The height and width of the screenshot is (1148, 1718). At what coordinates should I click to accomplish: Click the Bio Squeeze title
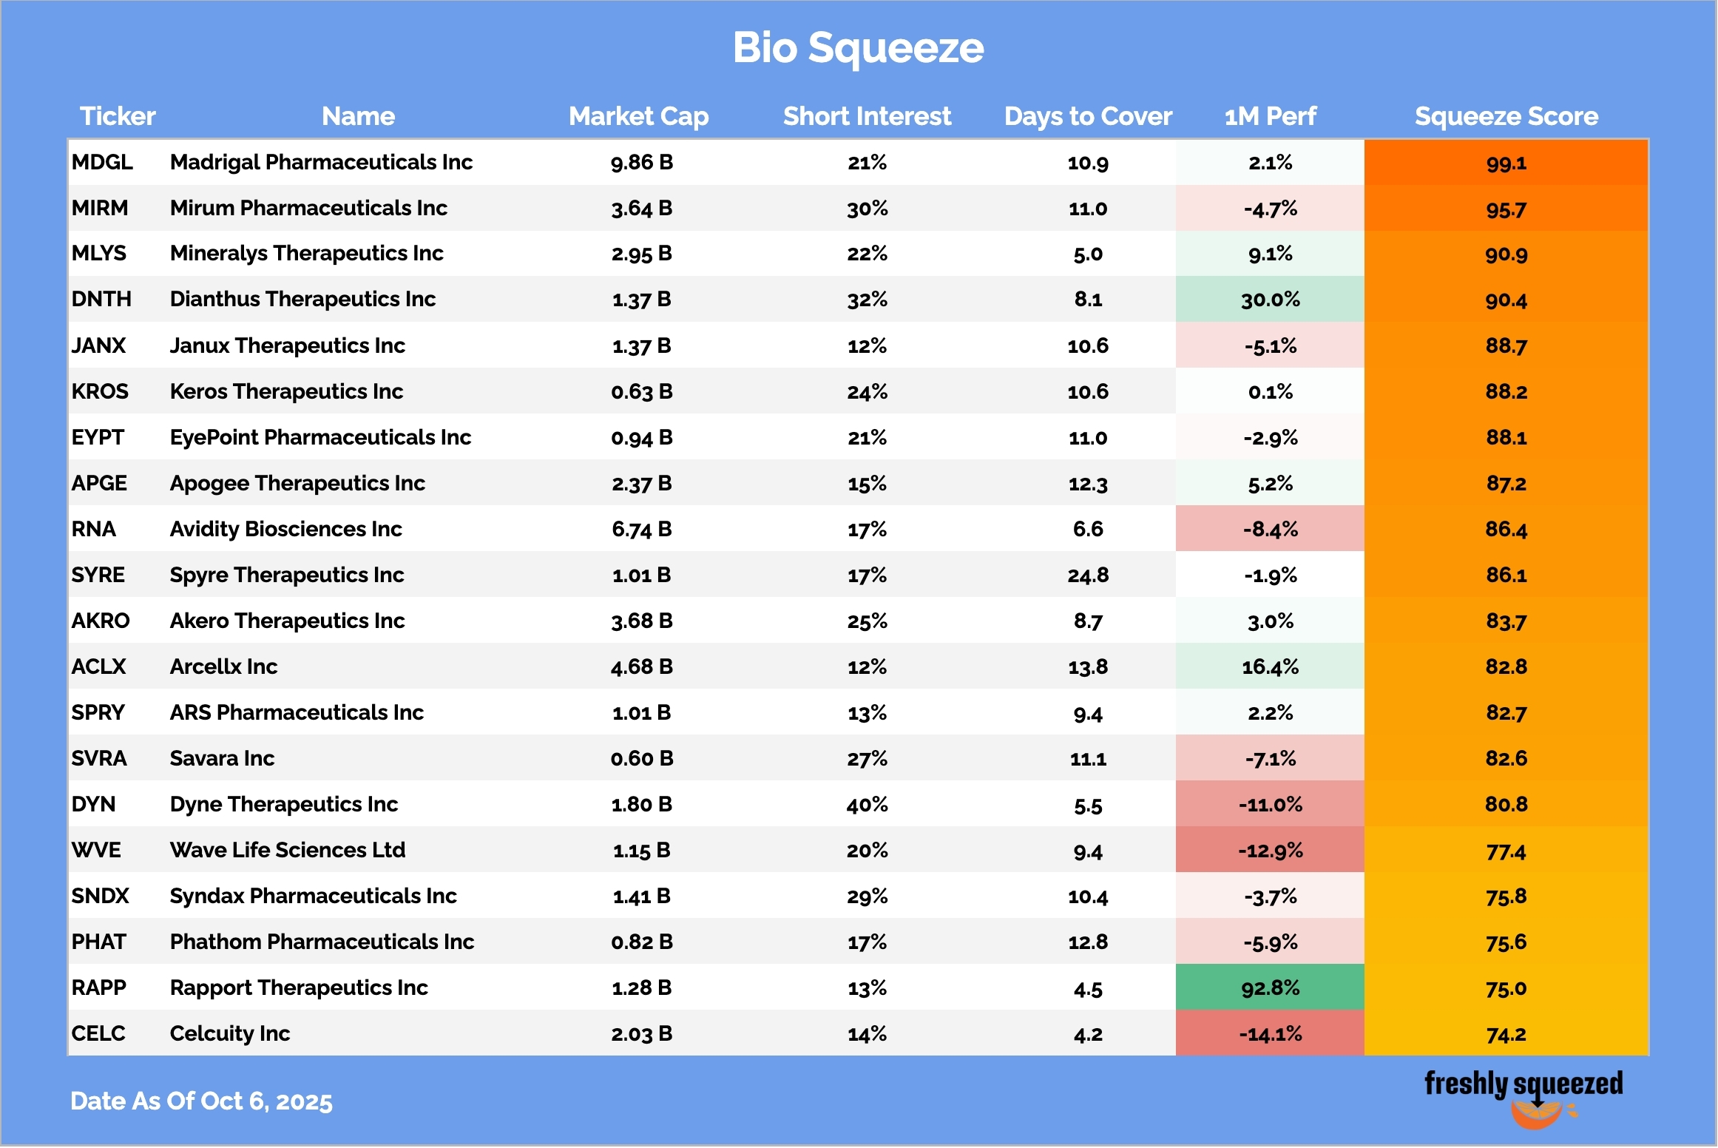[858, 48]
